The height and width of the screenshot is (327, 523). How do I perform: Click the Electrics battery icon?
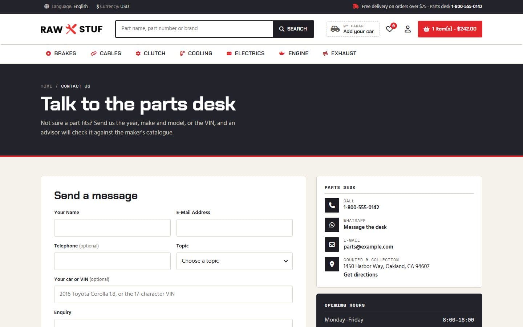click(x=229, y=53)
